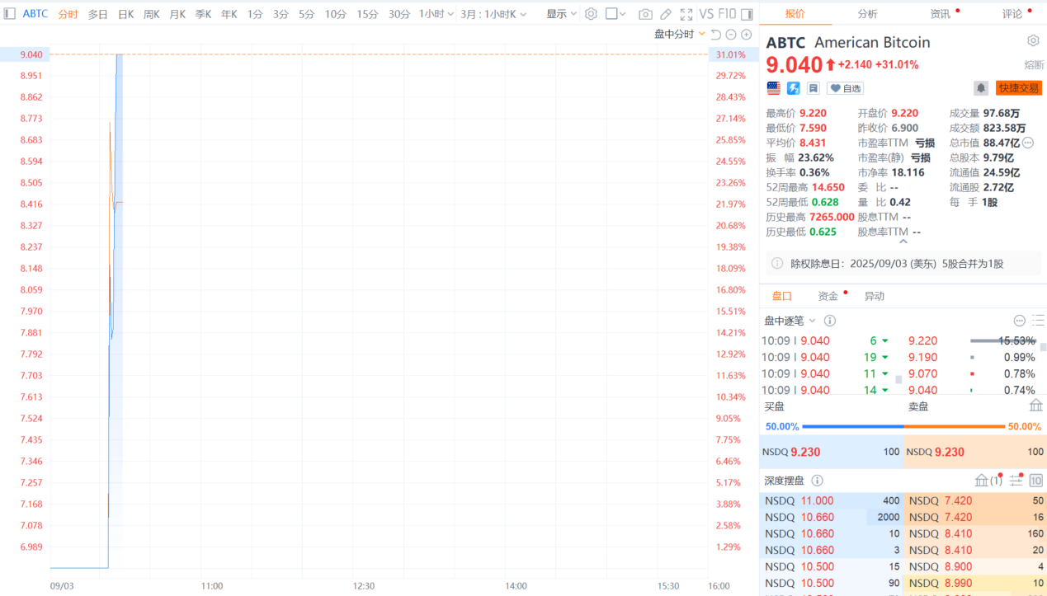Take a chart screenshot with camera icon

point(645,14)
